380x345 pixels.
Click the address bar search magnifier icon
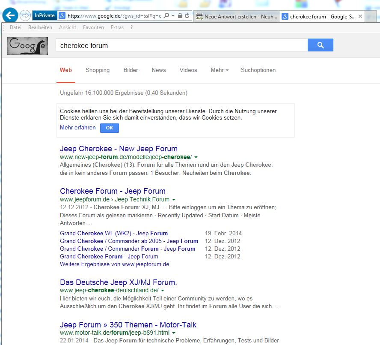point(166,16)
